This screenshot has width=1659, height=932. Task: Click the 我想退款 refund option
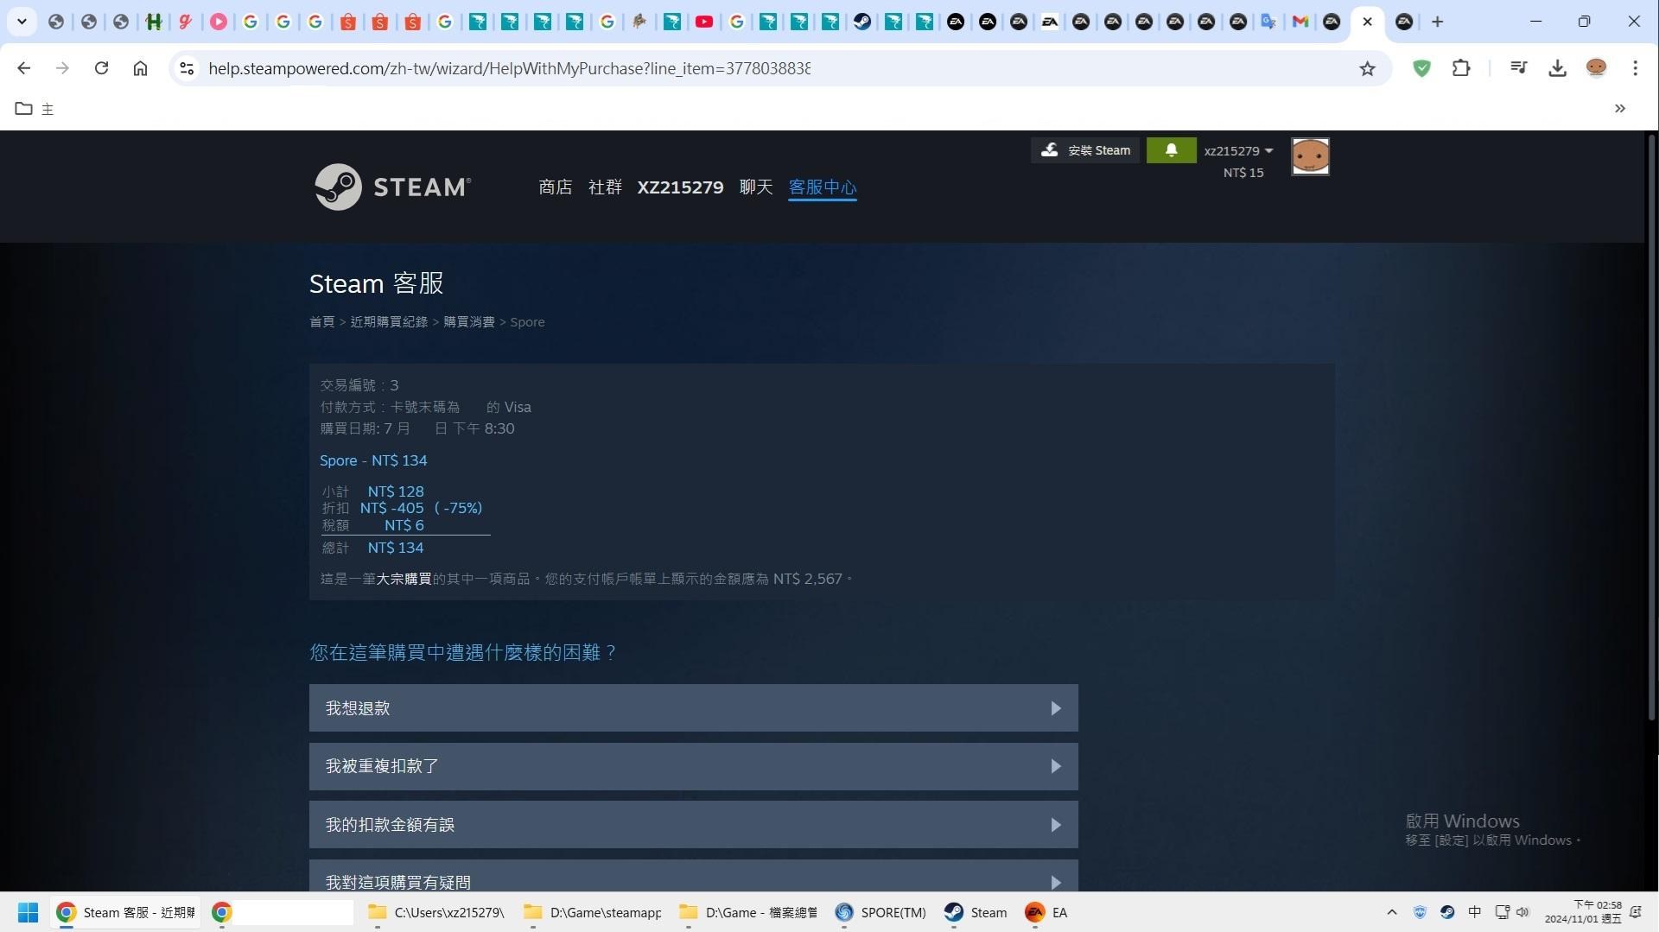(x=693, y=707)
